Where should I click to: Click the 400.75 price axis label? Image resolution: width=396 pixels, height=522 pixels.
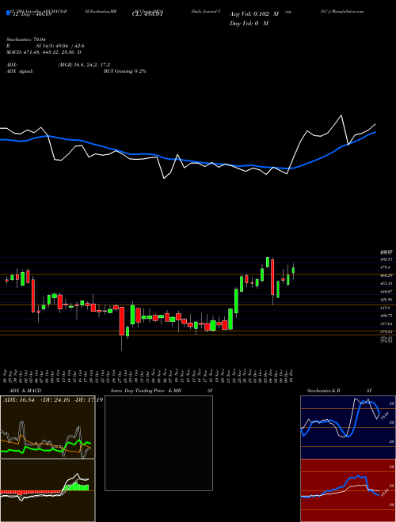coord(386,316)
